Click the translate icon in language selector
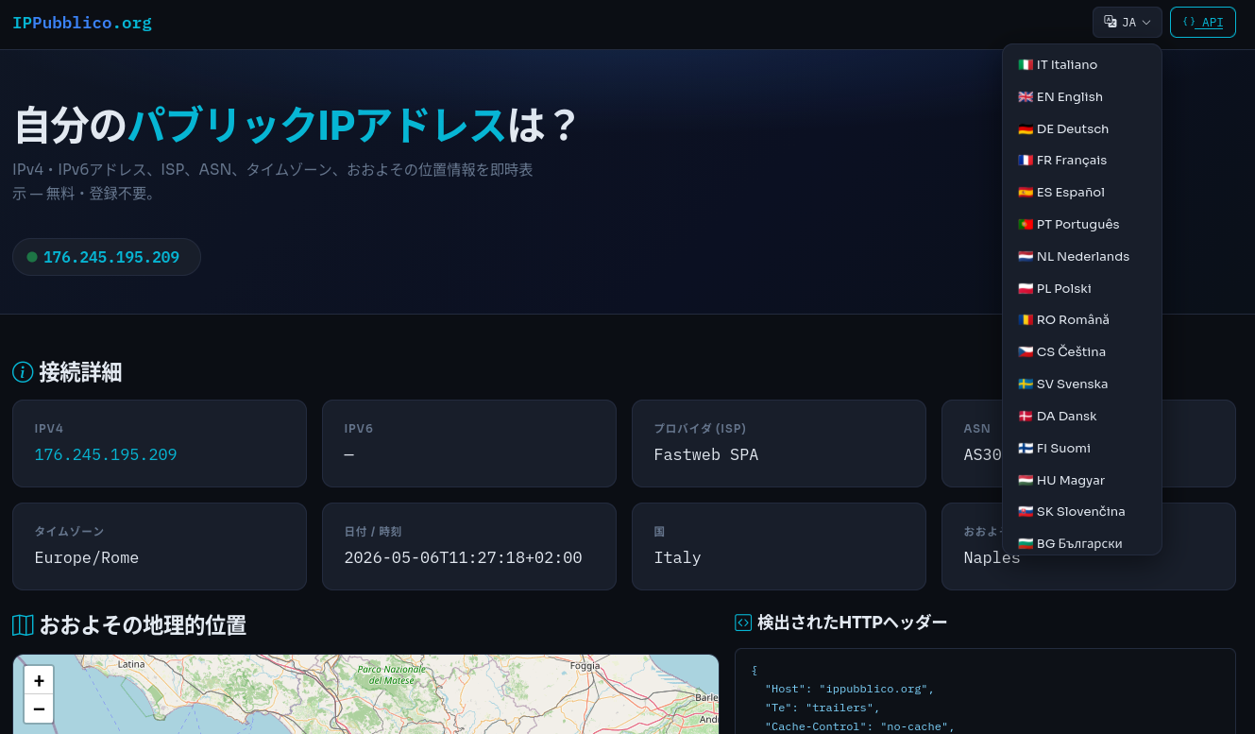 tap(1111, 22)
